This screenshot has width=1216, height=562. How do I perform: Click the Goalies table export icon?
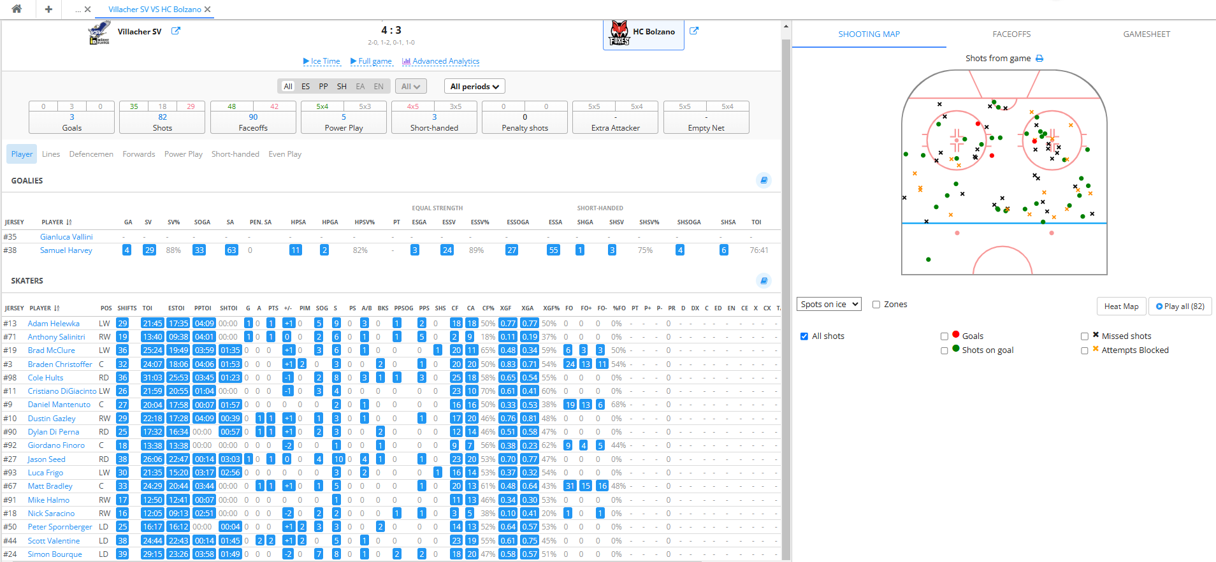(x=764, y=180)
